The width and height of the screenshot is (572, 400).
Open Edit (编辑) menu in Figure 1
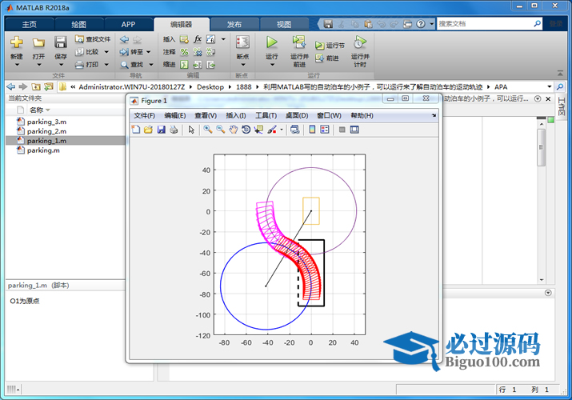(175, 115)
